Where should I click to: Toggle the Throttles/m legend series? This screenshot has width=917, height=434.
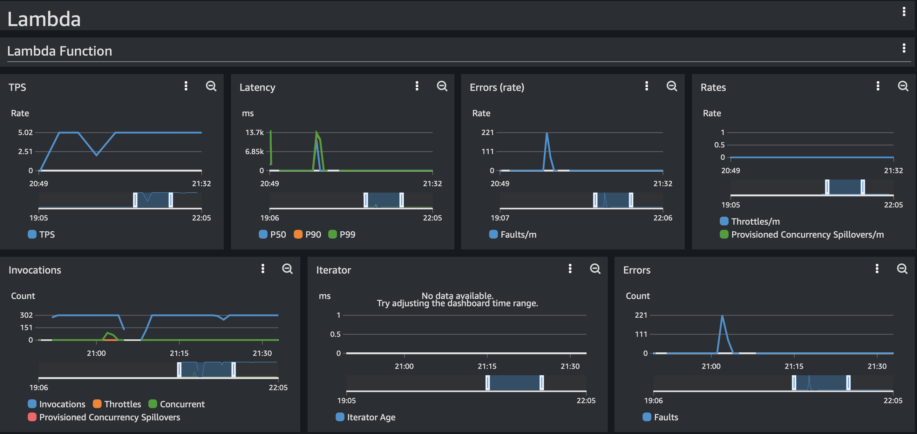coord(750,221)
